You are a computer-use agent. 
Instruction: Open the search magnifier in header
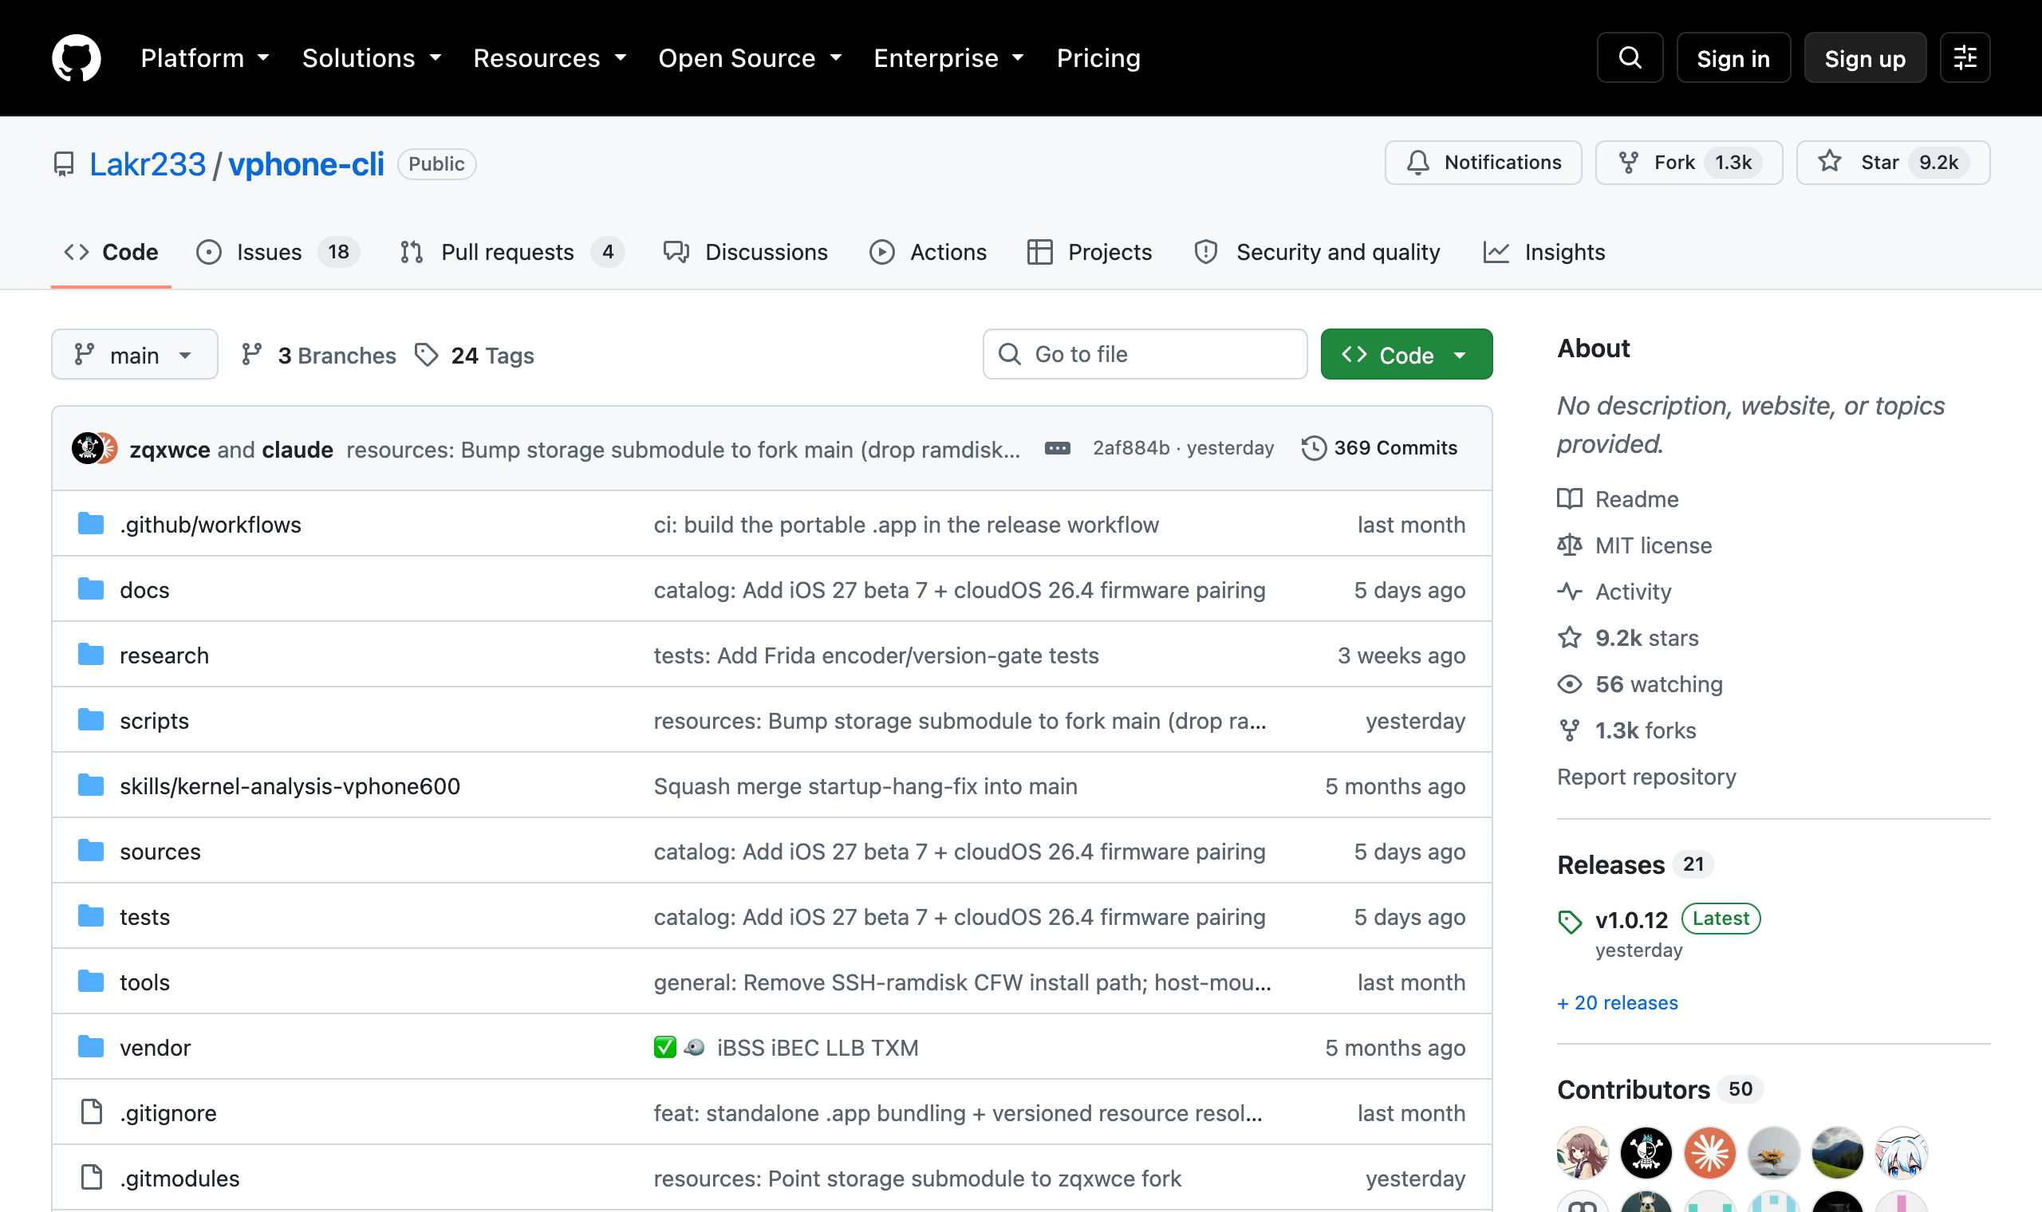pos(1630,58)
